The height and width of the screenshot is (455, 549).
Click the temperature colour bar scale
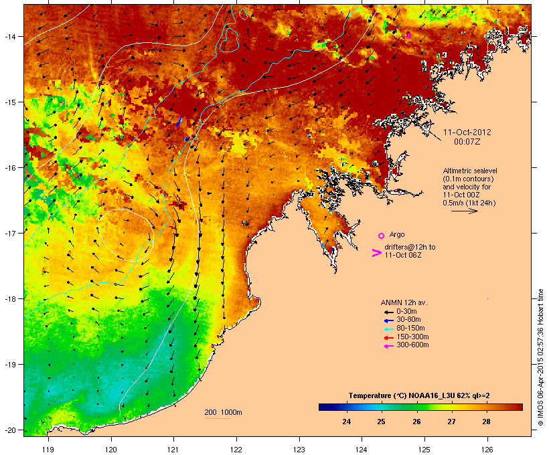point(420,407)
